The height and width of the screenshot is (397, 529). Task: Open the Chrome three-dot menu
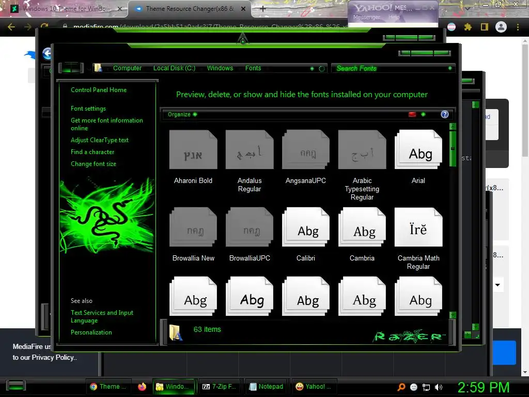point(518,27)
